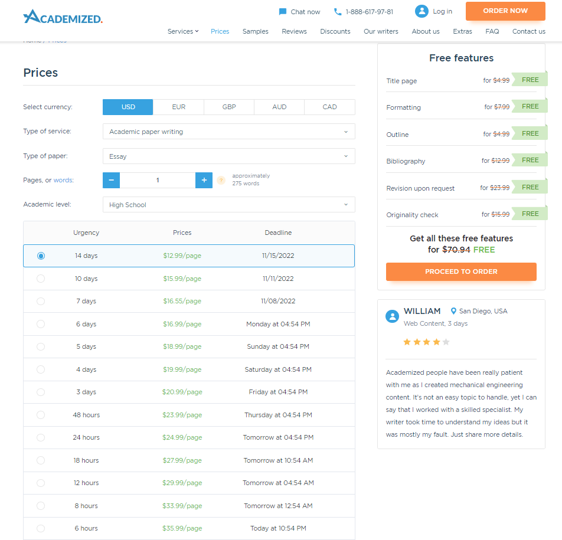
Task: Click the 'words' link next to Pages
Action: pos(63,180)
